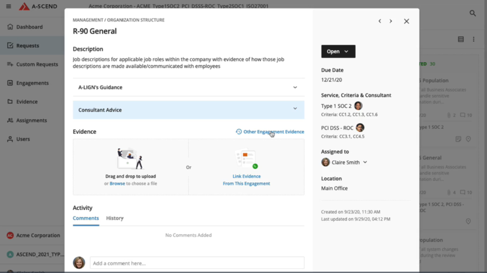Expand Consultant Advice section
The width and height of the screenshot is (487, 273).
[188, 110]
